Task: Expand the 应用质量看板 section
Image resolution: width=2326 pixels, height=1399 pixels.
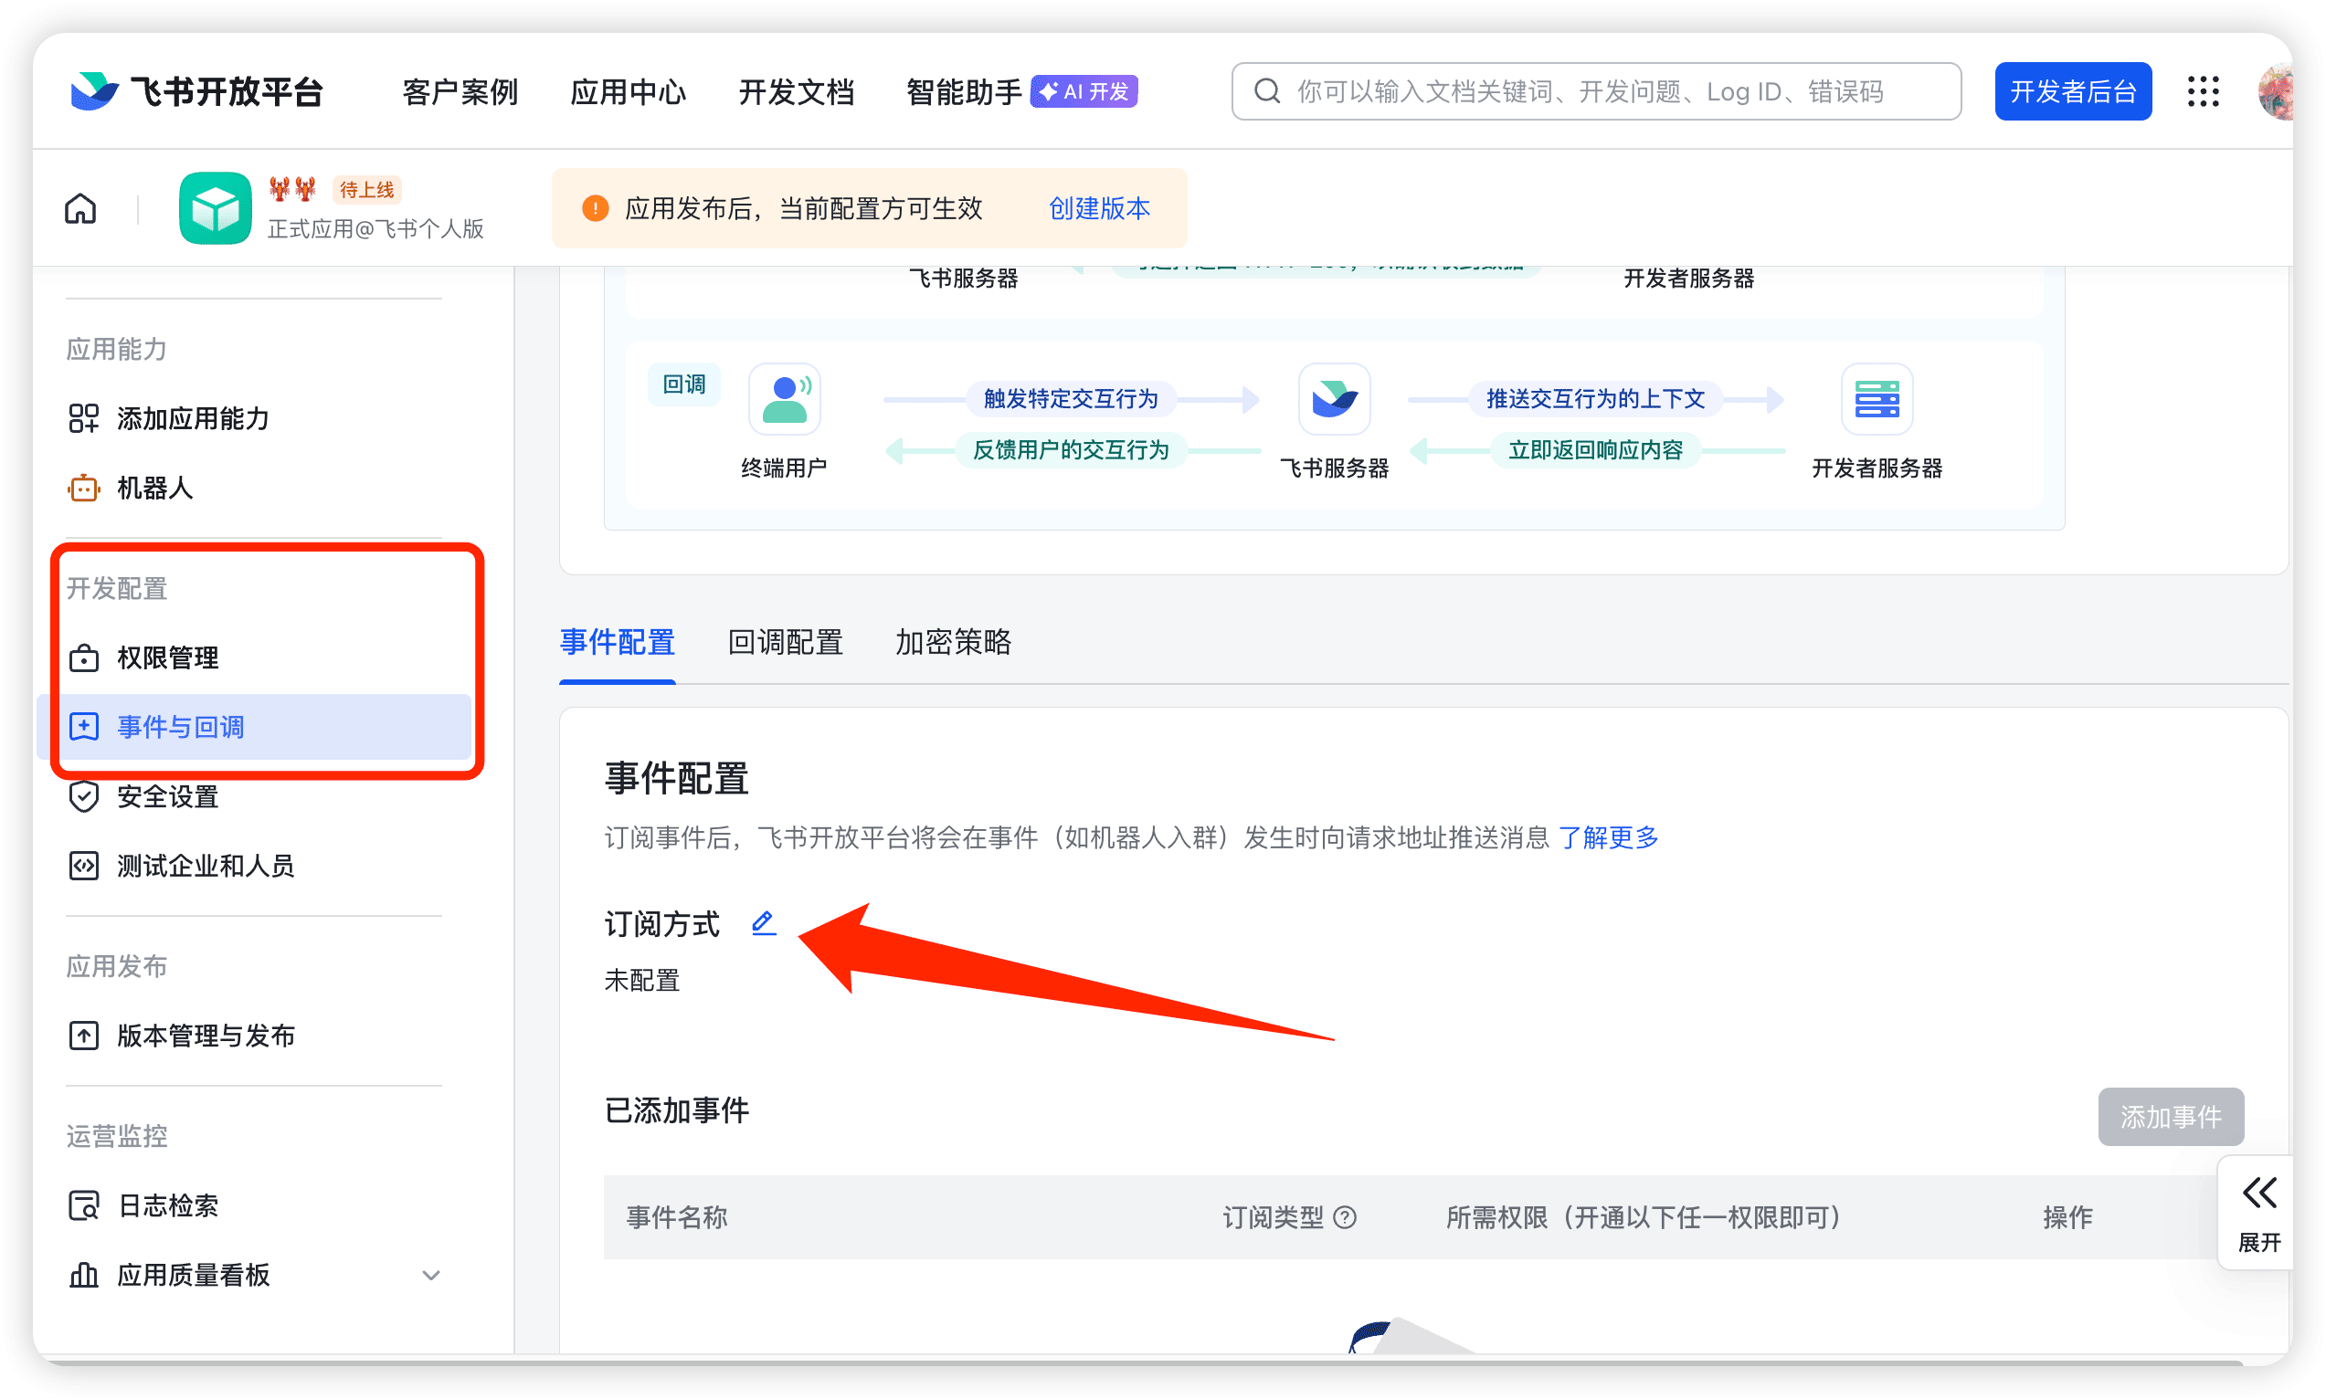Action: [431, 1275]
